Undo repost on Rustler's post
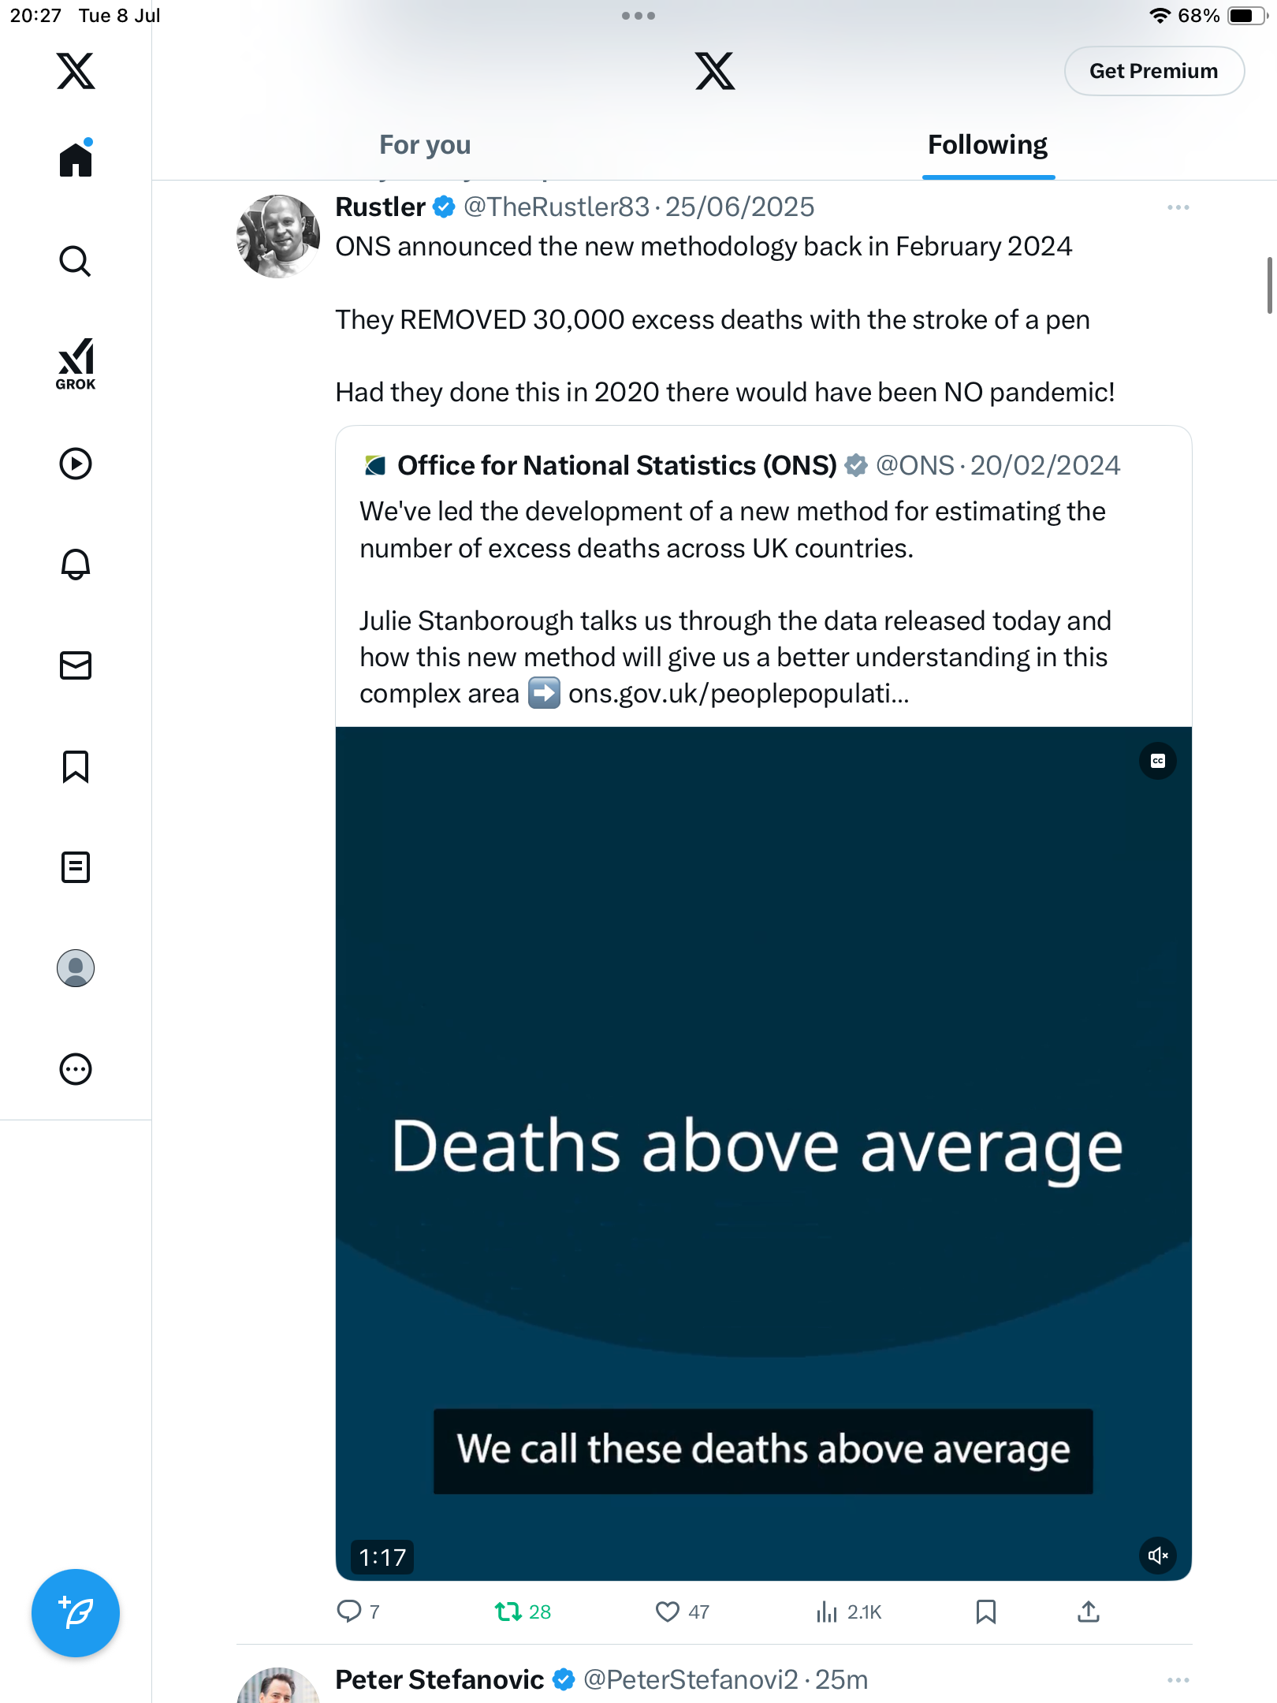The width and height of the screenshot is (1277, 1703). (x=523, y=1612)
